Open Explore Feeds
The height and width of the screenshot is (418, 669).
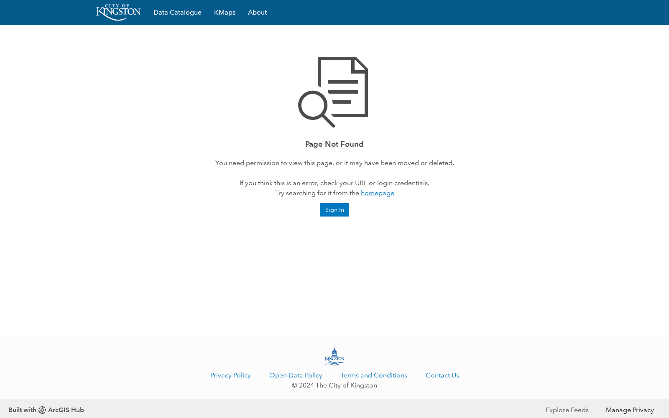point(567,410)
